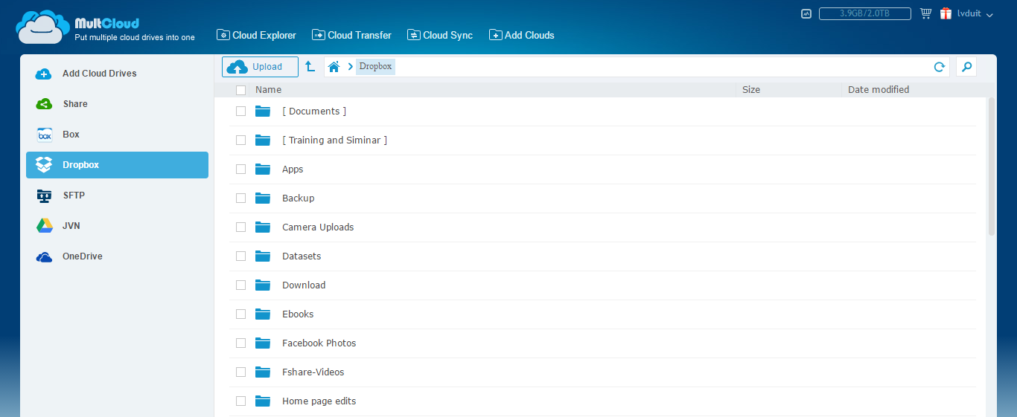Screen dimensions: 1017x417
Task: Sort by Name column
Action: click(x=268, y=90)
